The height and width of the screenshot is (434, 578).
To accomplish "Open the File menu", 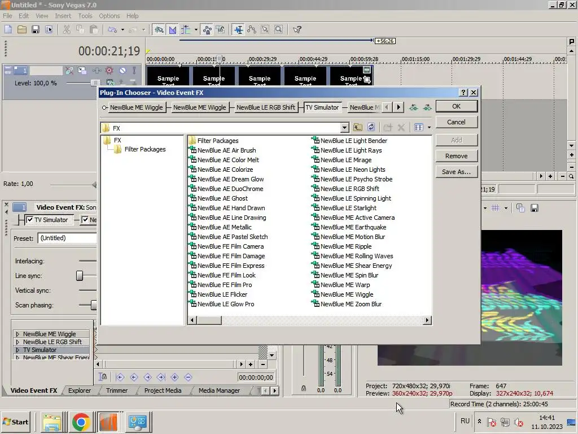I will [7, 16].
